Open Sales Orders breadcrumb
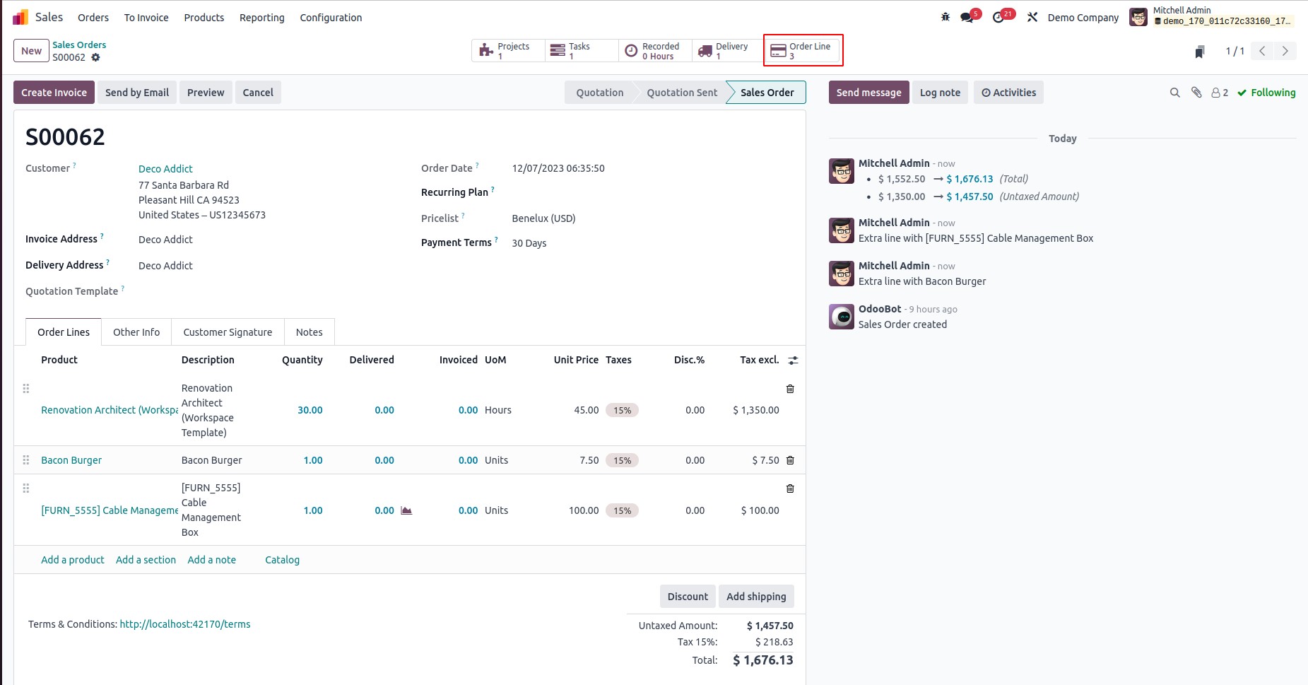The height and width of the screenshot is (685, 1308). pos(79,45)
